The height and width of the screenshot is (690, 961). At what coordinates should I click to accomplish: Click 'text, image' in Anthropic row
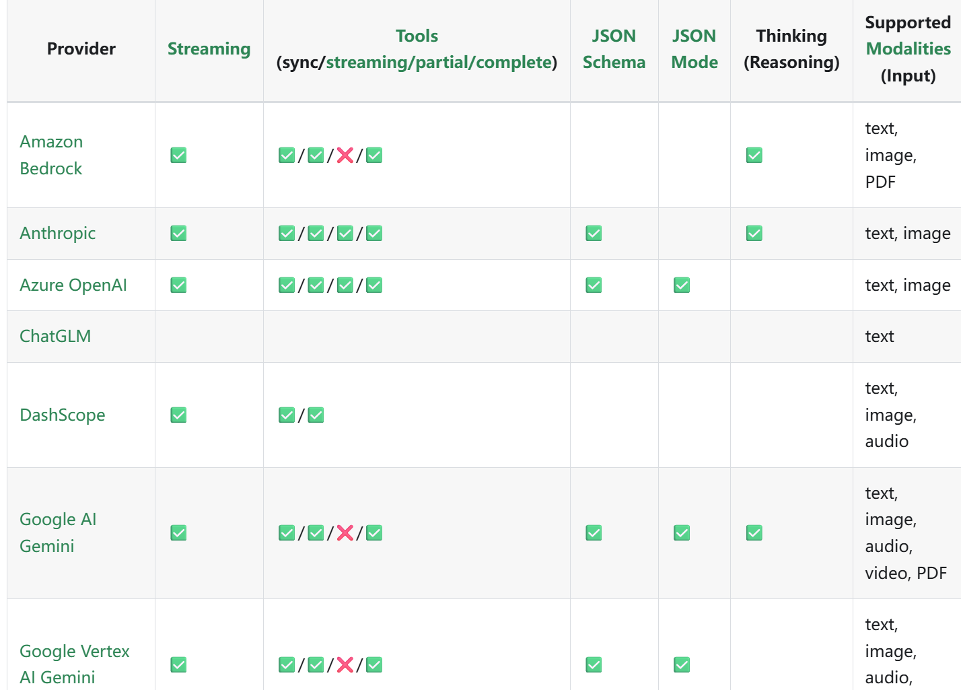tap(908, 233)
